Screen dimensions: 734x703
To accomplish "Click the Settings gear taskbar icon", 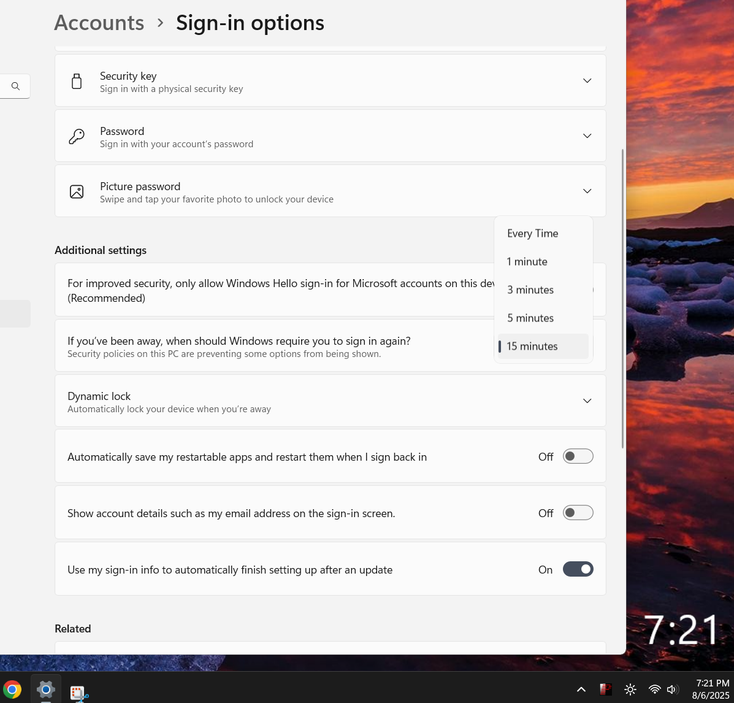I will point(46,690).
